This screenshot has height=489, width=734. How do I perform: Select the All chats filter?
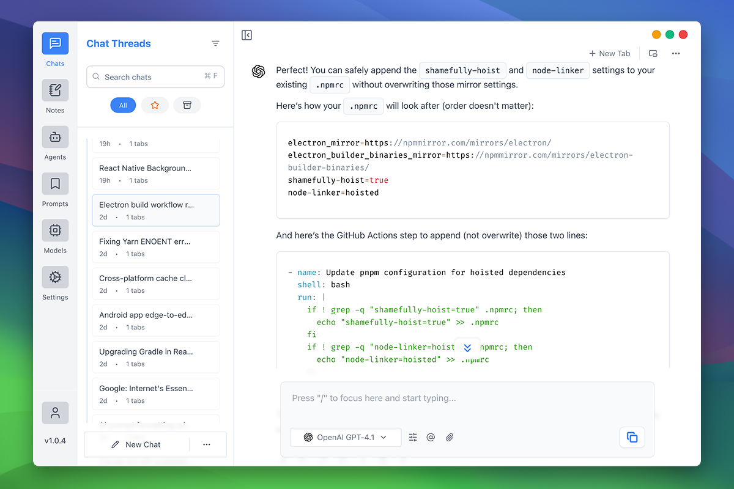coord(123,105)
